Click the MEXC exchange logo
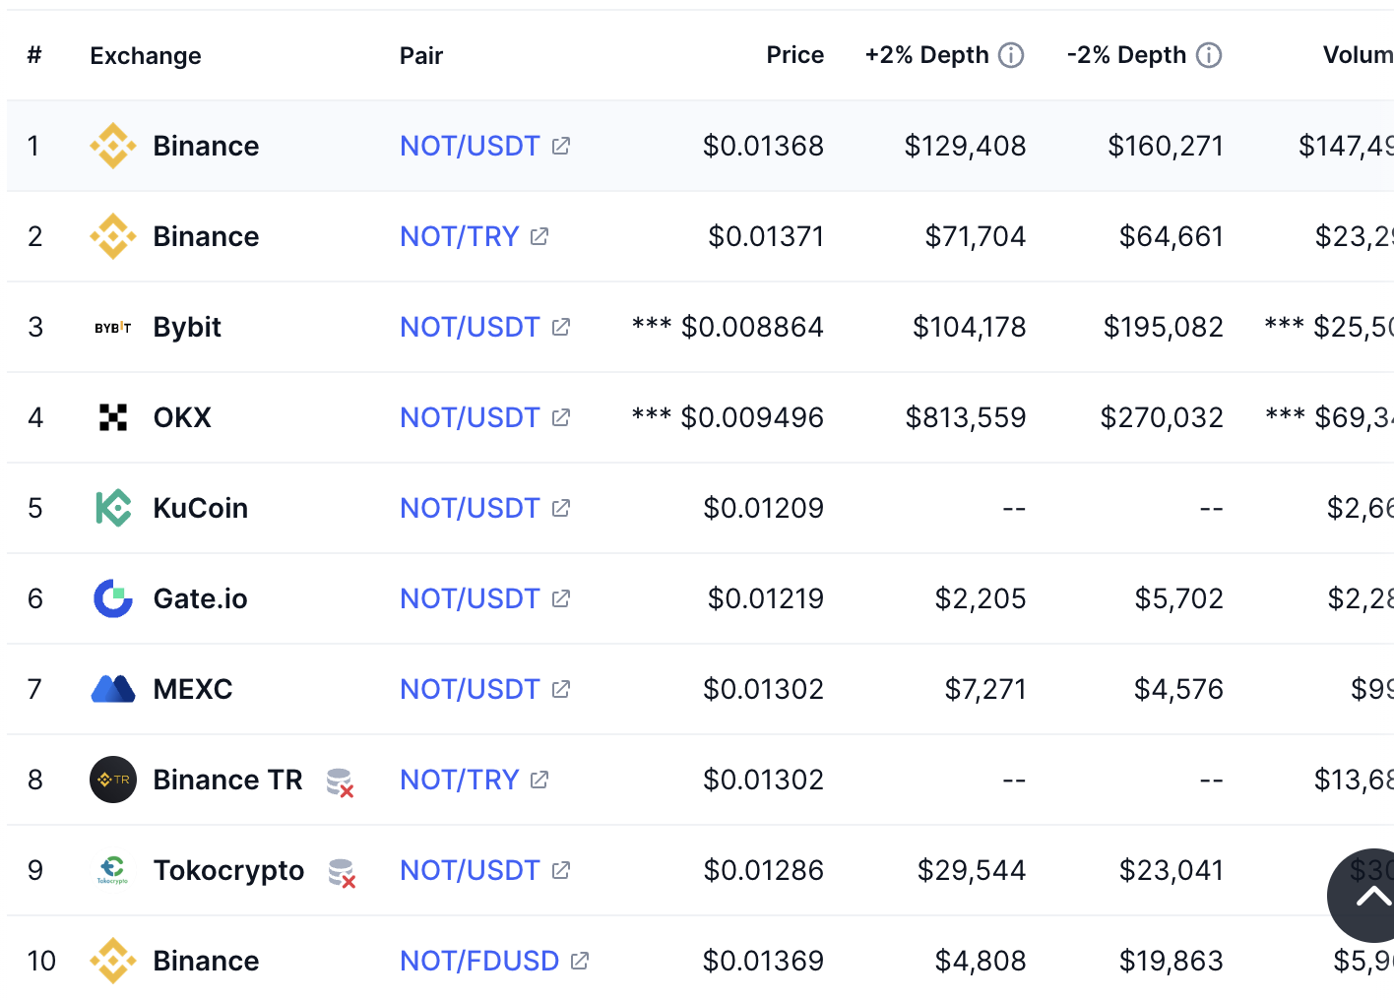The image size is (1394, 1000). coord(113,689)
